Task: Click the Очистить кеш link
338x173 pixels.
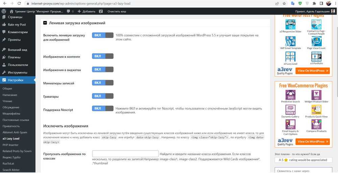Action: point(117,11)
